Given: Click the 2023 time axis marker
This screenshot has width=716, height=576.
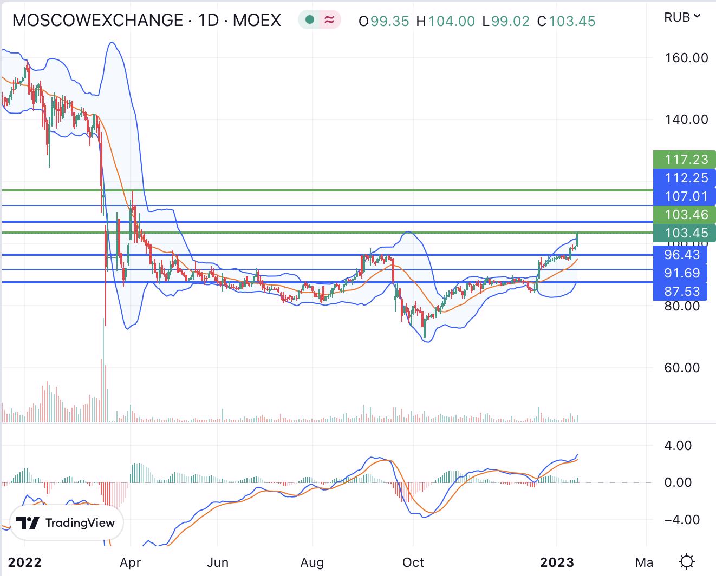Looking at the screenshot, I should click(557, 562).
